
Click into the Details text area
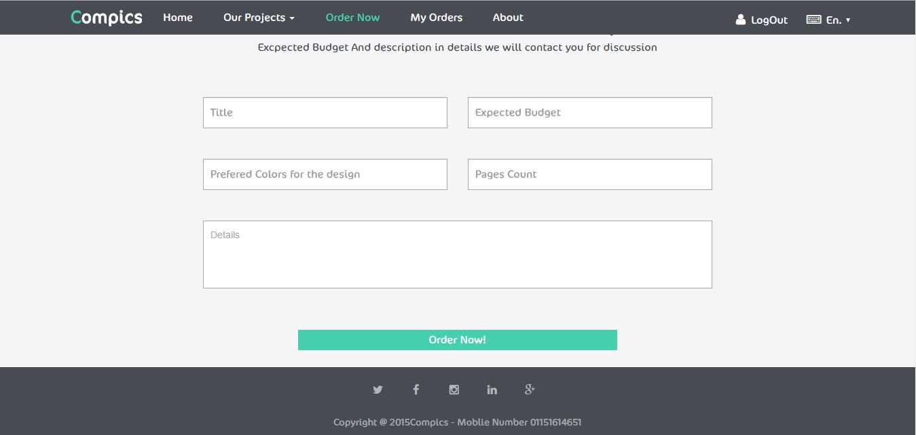pyautogui.click(x=458, y=254)
